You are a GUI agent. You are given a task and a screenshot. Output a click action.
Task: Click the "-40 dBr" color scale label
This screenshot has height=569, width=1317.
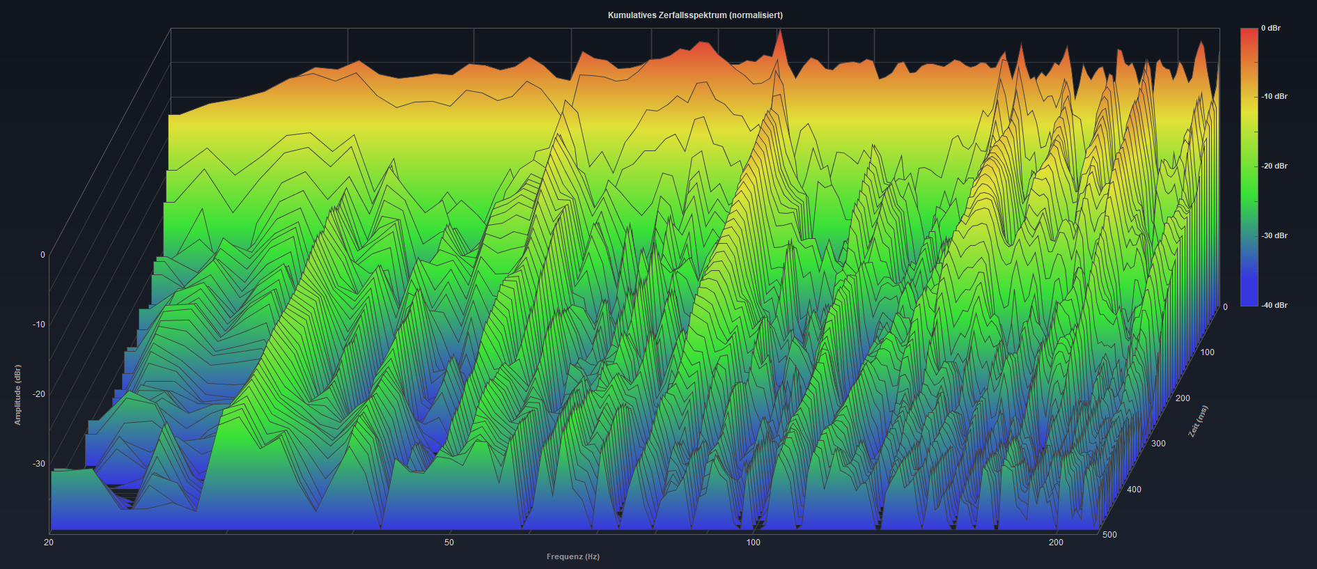point(1274,306)
